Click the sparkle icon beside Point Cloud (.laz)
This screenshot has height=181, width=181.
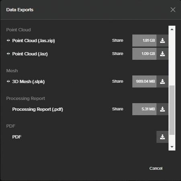(8, 54)
